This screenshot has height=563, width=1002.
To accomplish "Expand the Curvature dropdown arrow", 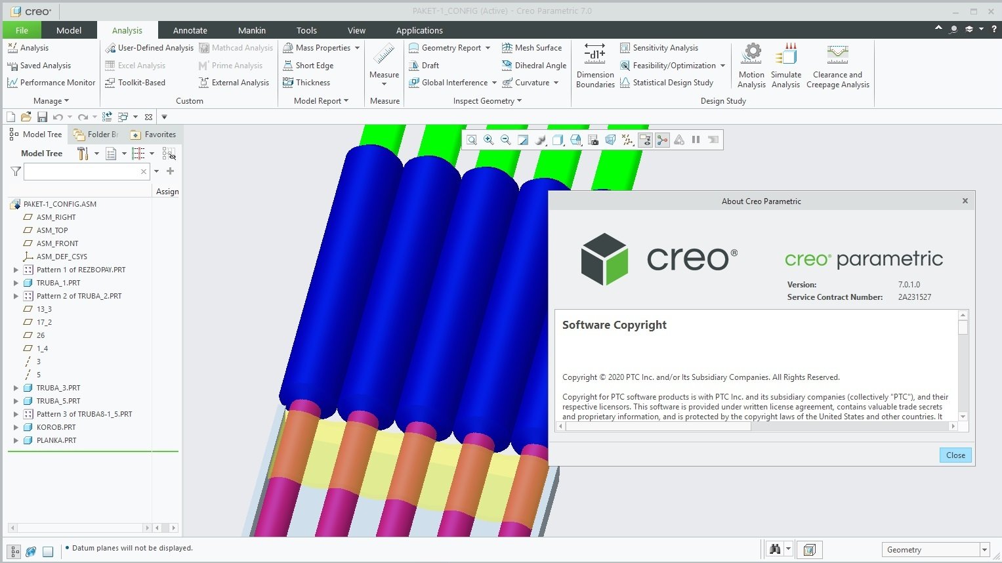I will pos(556,83).
